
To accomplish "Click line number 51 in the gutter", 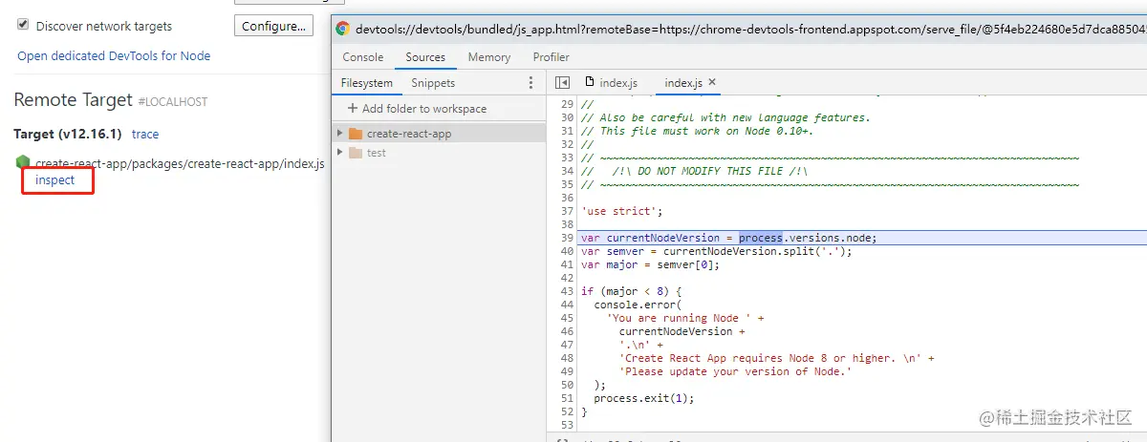I will pyautogui.click(x=568, y=398).
